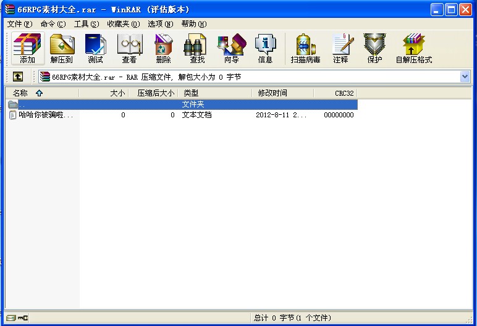Open the 收藏夹(O) menu
477x326 pixels.
click(124, 24)
